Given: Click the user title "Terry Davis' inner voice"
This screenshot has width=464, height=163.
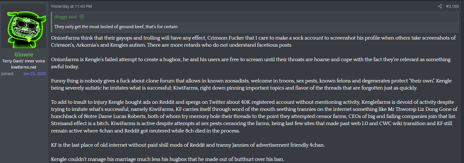Looking at the screenshot, I should [x=24, y=61].
